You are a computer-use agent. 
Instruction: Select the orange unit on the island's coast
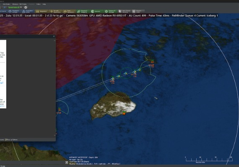124,113
